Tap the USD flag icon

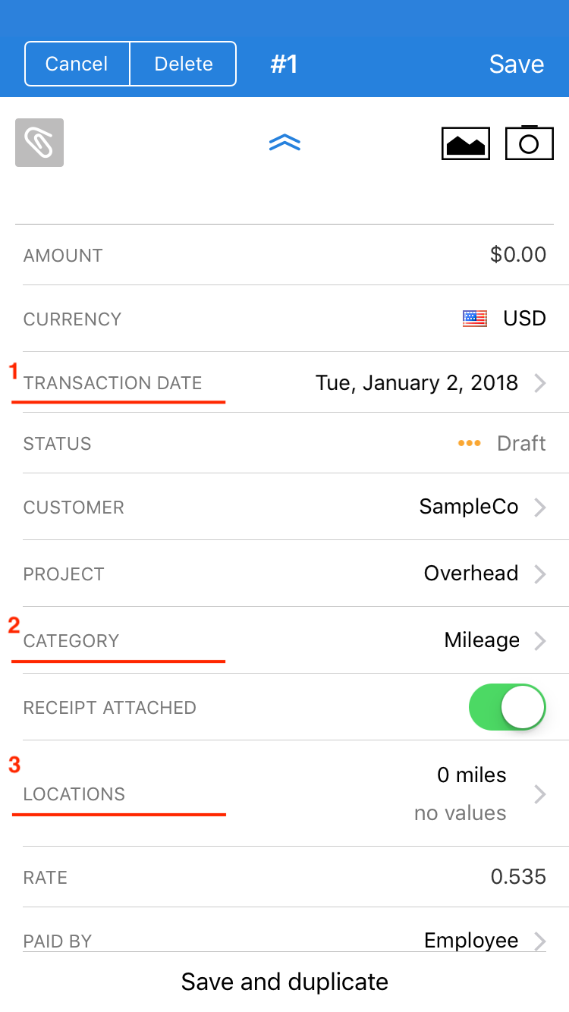click(475, 319)
